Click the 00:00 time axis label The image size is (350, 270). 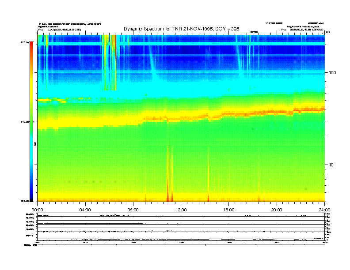[x=37, y=210]
